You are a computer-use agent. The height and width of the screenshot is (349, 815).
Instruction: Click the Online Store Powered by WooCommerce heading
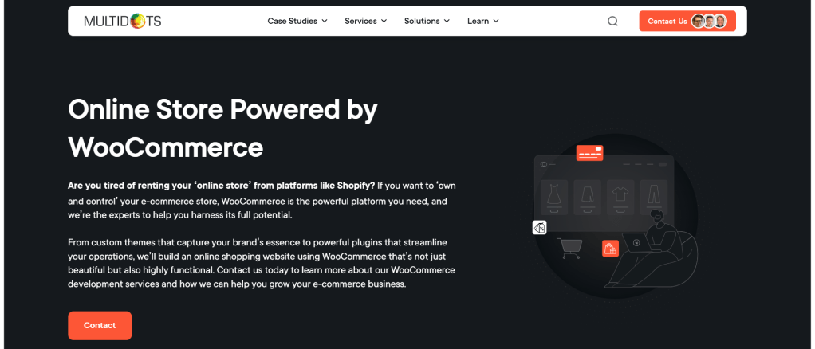[223, 128]
